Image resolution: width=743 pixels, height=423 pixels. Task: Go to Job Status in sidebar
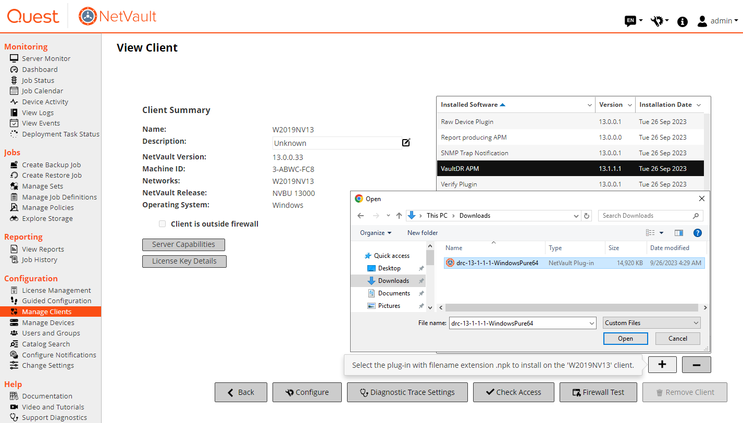tap(38, 80)
